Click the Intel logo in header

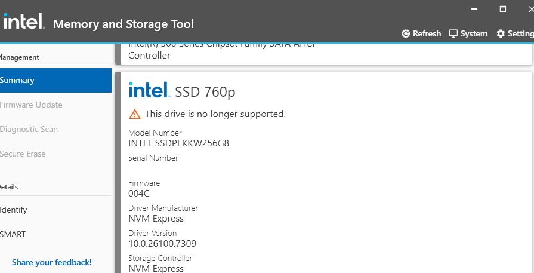click(x=23, y=22)
